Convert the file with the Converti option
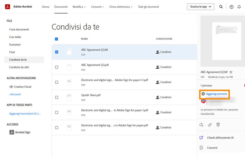Screen dimensions: 245x158 tap(212, 148)
